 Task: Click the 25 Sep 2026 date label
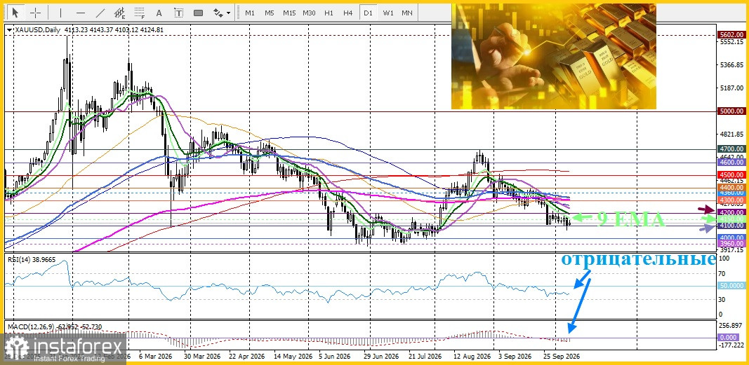[x=564, y=357]
